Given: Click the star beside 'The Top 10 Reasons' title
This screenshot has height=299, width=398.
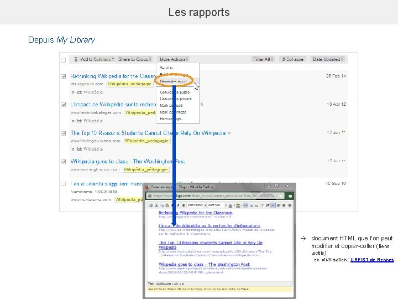Looking at the screenshot, I should (x=229, y=133).
